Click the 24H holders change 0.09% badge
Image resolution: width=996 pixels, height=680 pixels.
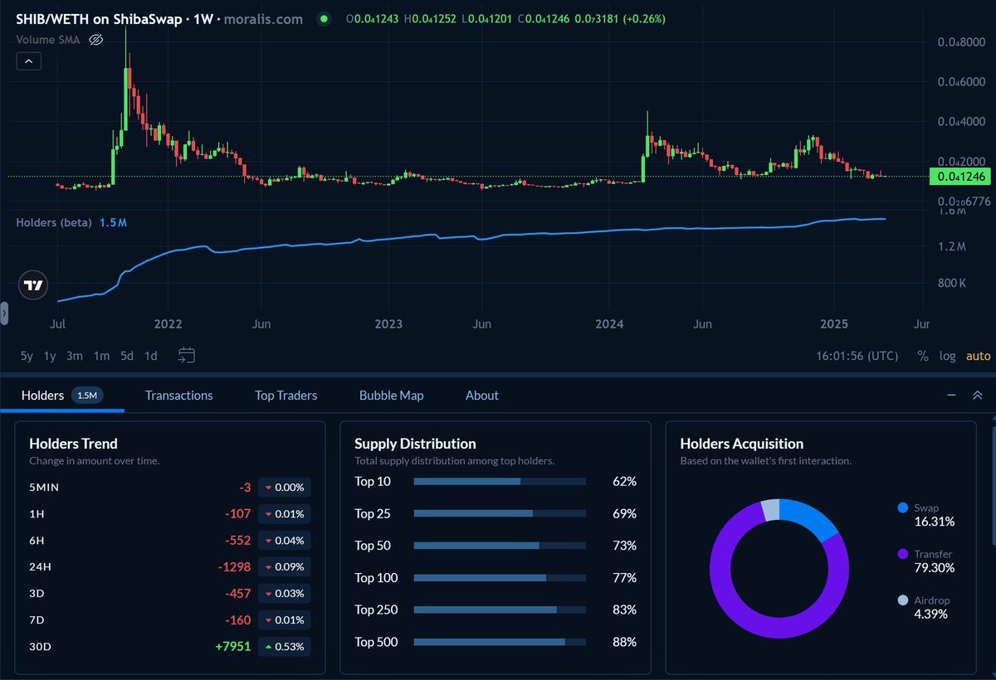coord(284,566)
